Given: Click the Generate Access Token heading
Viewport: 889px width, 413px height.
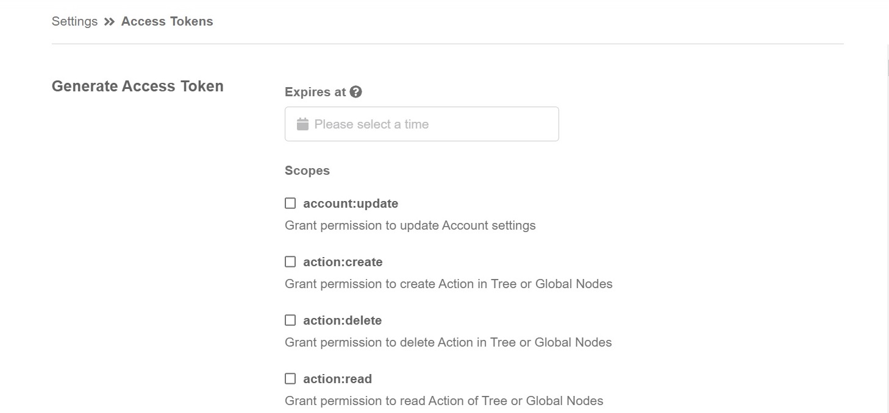Looking at the screenshot, I should click(138, 86).
